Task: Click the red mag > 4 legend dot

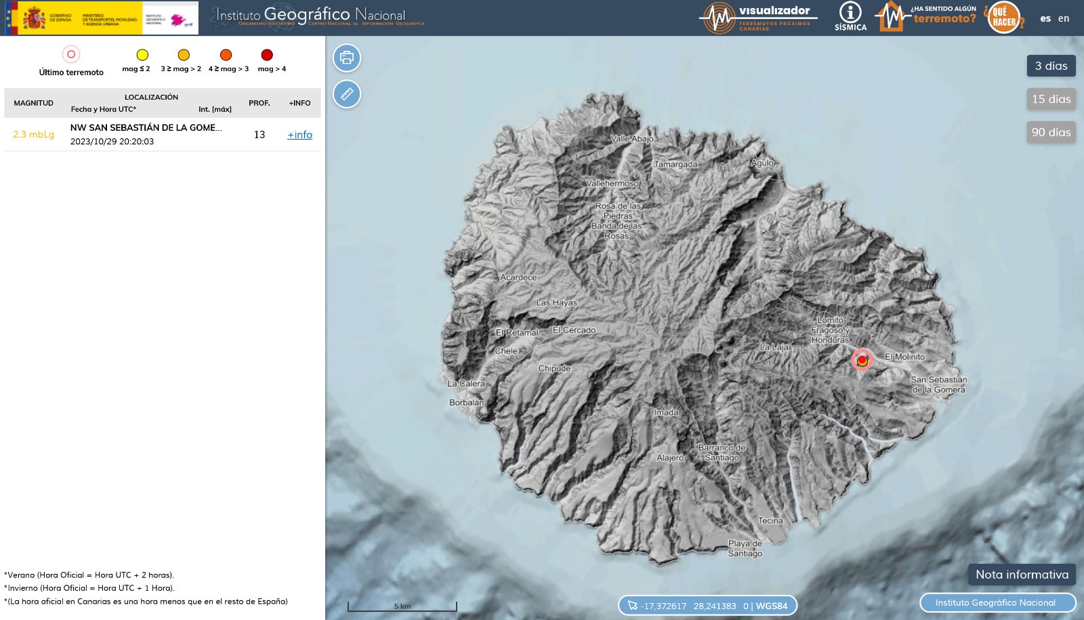Action: click(x=267, y=55)
